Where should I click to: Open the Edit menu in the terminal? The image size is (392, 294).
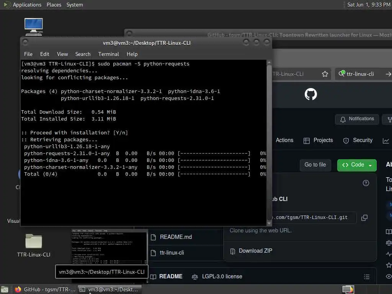[x=44, y=54]
